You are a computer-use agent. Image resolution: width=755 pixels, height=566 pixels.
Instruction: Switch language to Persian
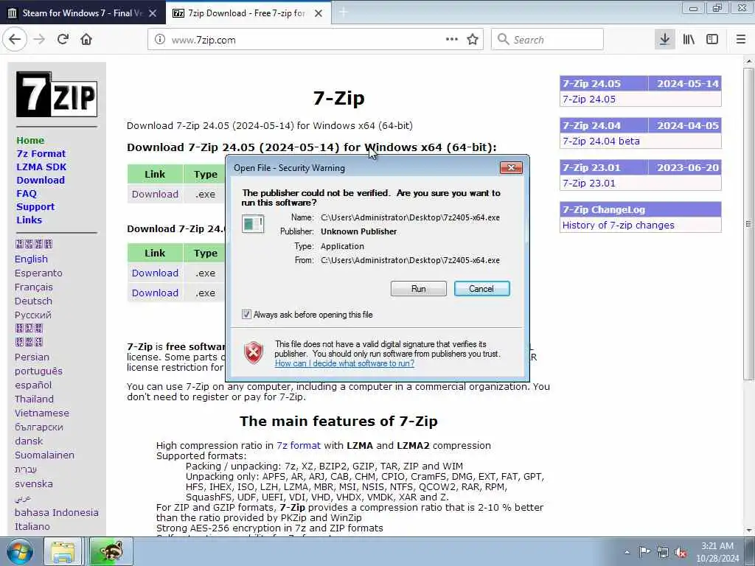pyautogui.click(x=32, y=357)
